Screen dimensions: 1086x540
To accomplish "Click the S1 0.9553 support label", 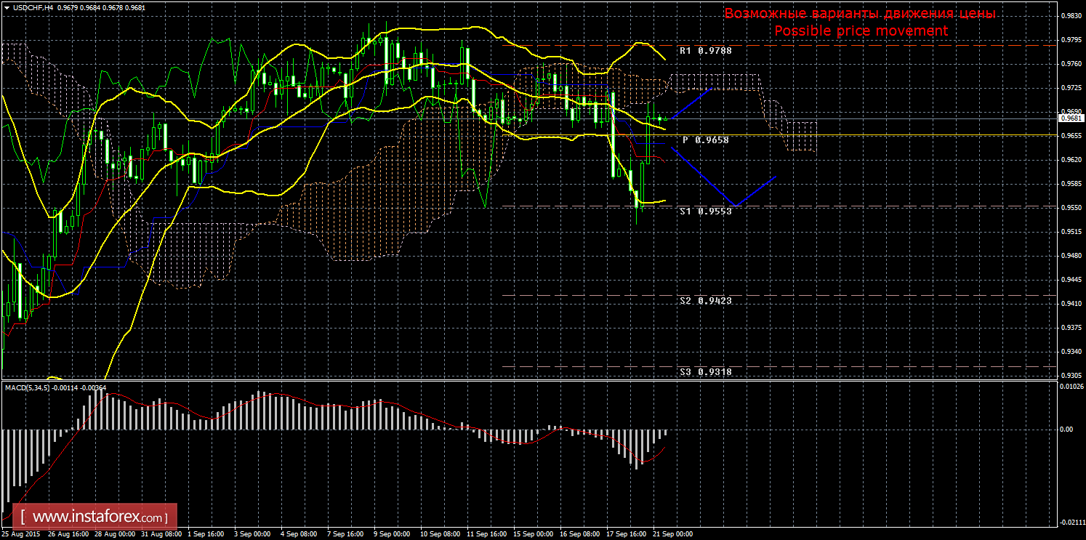I will (704, 211).
